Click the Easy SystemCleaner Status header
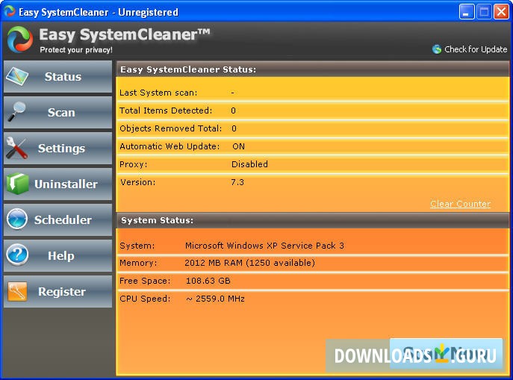513x380 pixels. pos(188,69)
